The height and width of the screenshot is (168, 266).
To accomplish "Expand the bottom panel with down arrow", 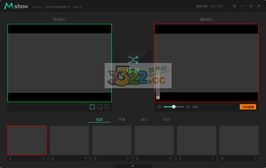I will click(x=133, y=166).
